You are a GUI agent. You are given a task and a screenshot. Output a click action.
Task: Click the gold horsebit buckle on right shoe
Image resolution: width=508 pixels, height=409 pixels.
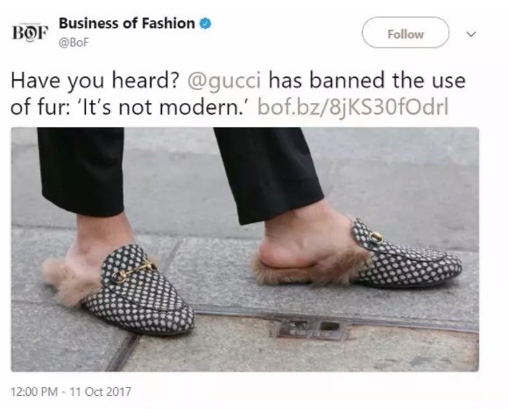(x=376, y=237)
